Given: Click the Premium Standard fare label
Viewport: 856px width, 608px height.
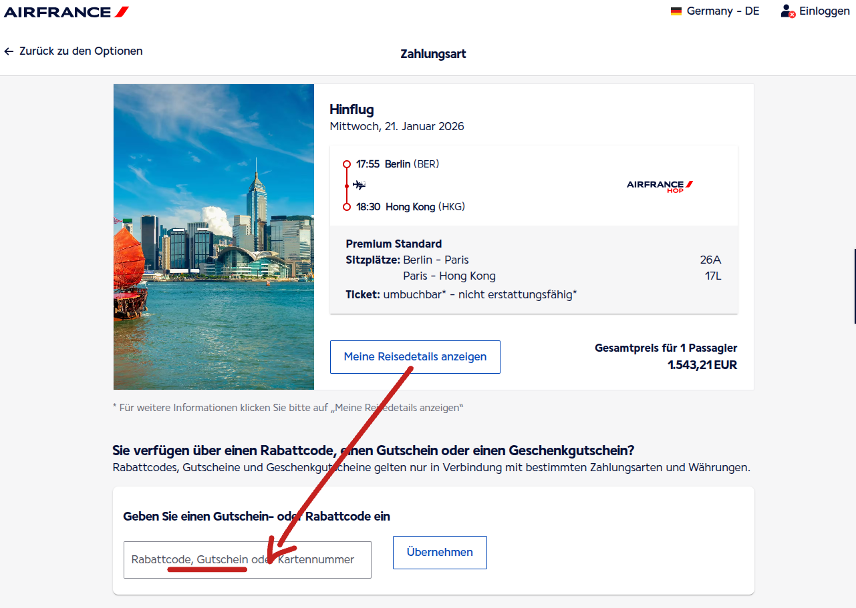Looking at the screenshot, I should (x=394, y=244).
